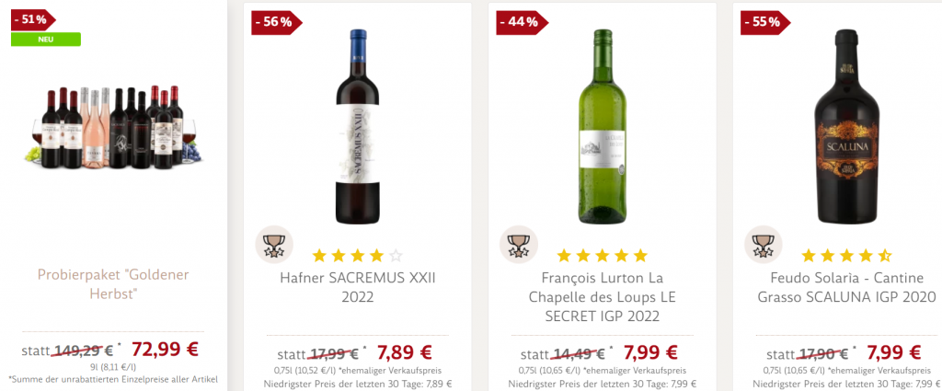Viewport: 942px width, 391px height.
Task: Open Hafner SACREMUS XXII 2022 product title
Action: (x=357, y=287)
